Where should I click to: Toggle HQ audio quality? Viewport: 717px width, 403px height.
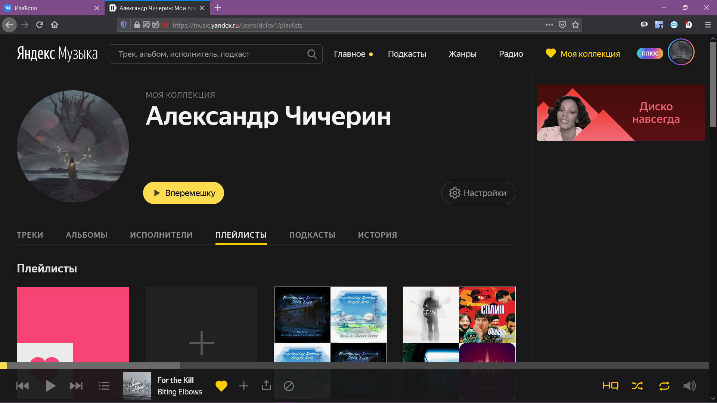pos(611,386)
